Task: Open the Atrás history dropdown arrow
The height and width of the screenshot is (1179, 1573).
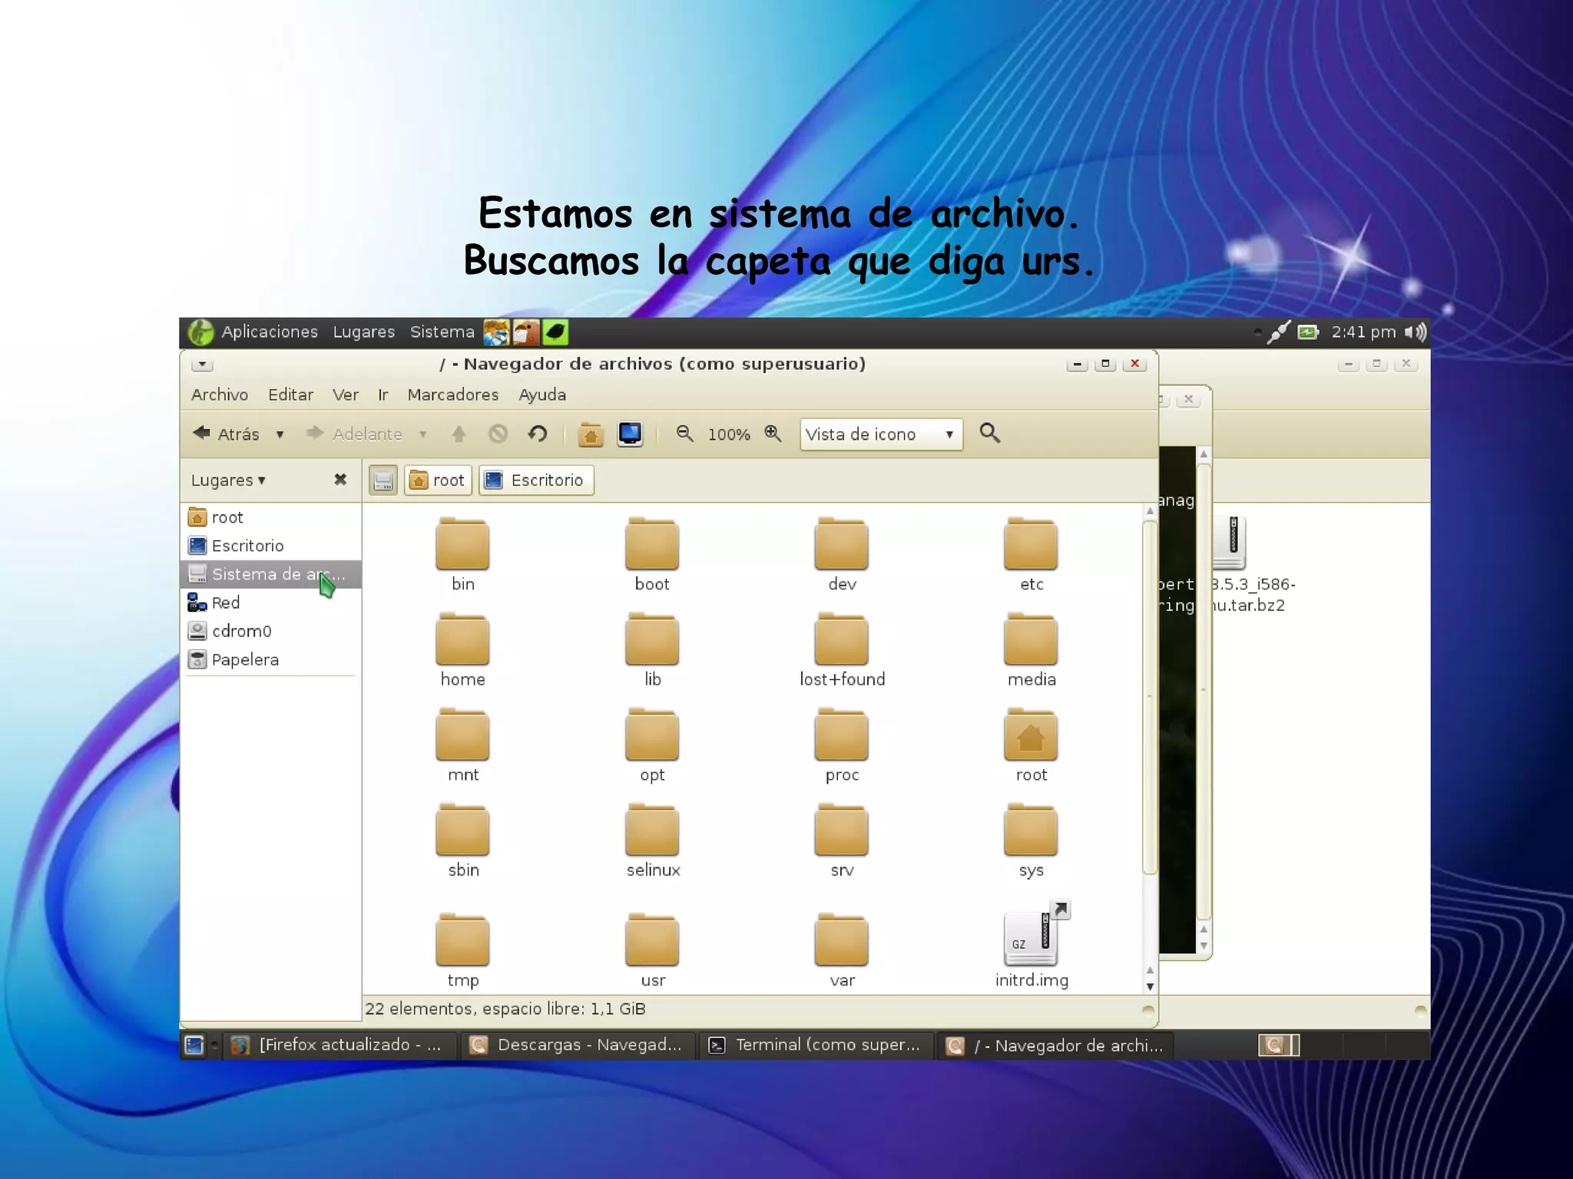Action: [280, 434]
